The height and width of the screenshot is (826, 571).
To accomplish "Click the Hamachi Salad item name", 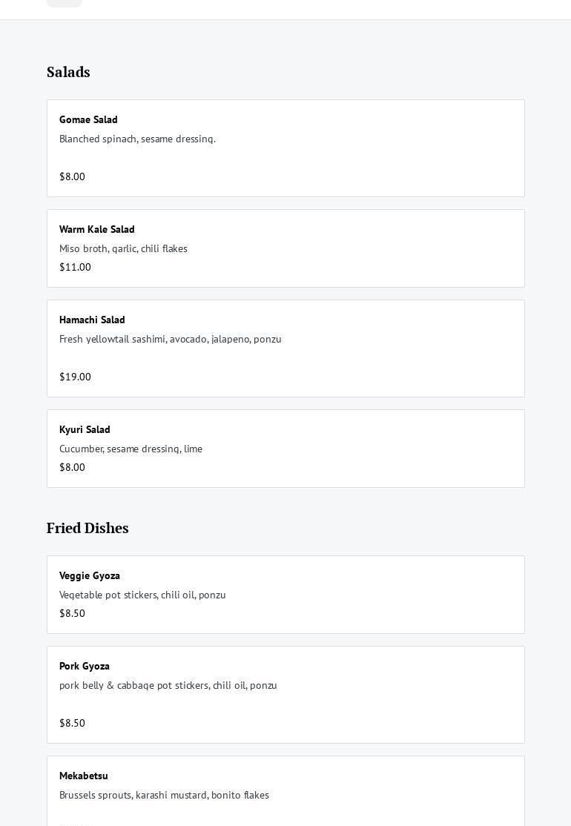I will [x=92, y=320].
